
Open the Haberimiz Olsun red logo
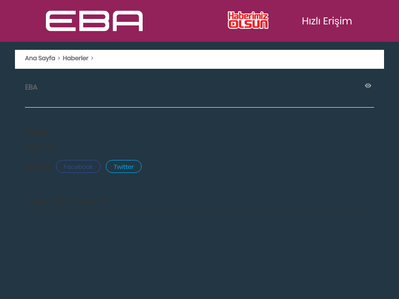pos(248,20)
